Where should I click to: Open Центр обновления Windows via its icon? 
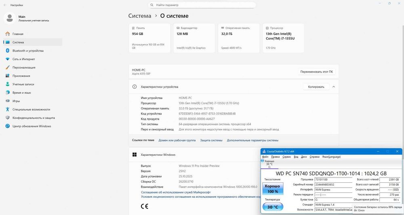(x=7, y=126)
